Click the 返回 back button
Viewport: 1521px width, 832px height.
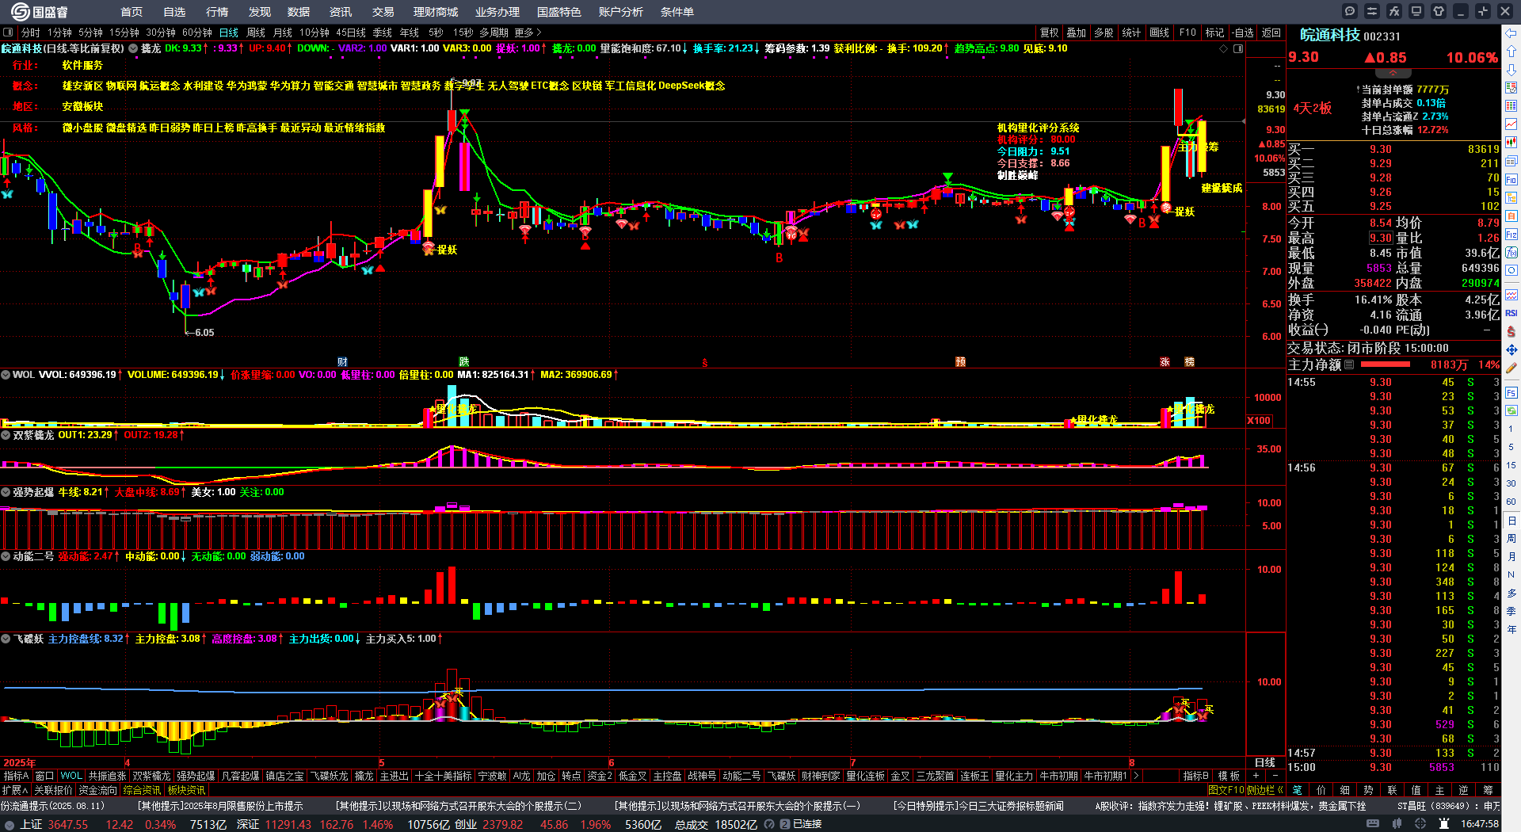[x=1271, y=32]
